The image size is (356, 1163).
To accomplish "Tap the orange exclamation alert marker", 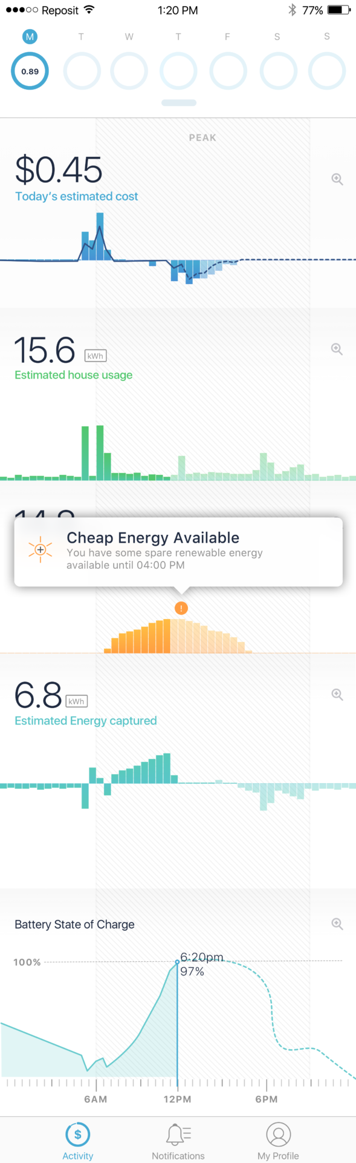I will point(181,608).
